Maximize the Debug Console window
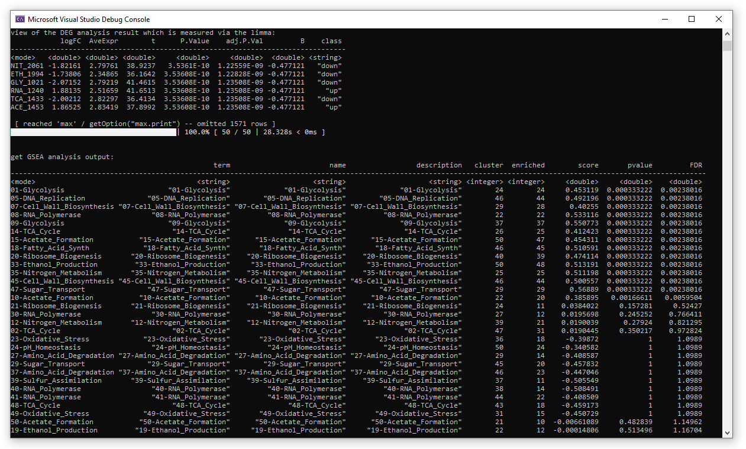 click(x=691, y=19)
